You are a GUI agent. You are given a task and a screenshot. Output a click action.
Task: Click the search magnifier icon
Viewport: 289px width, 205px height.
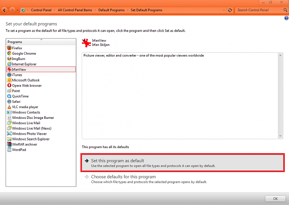[285, 10]
